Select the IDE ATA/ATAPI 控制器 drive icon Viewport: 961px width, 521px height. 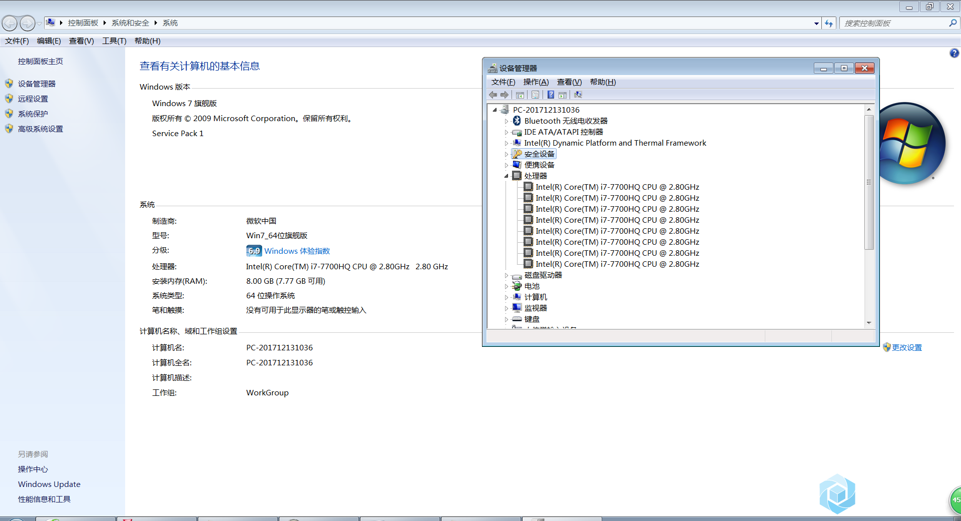[x=517, y=132]
